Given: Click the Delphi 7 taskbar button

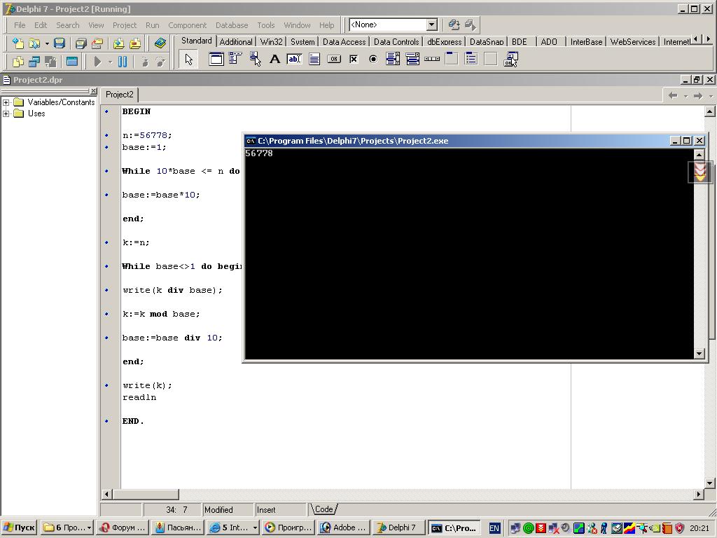Looking at the screenshot, I should click(x=397, y=527).
